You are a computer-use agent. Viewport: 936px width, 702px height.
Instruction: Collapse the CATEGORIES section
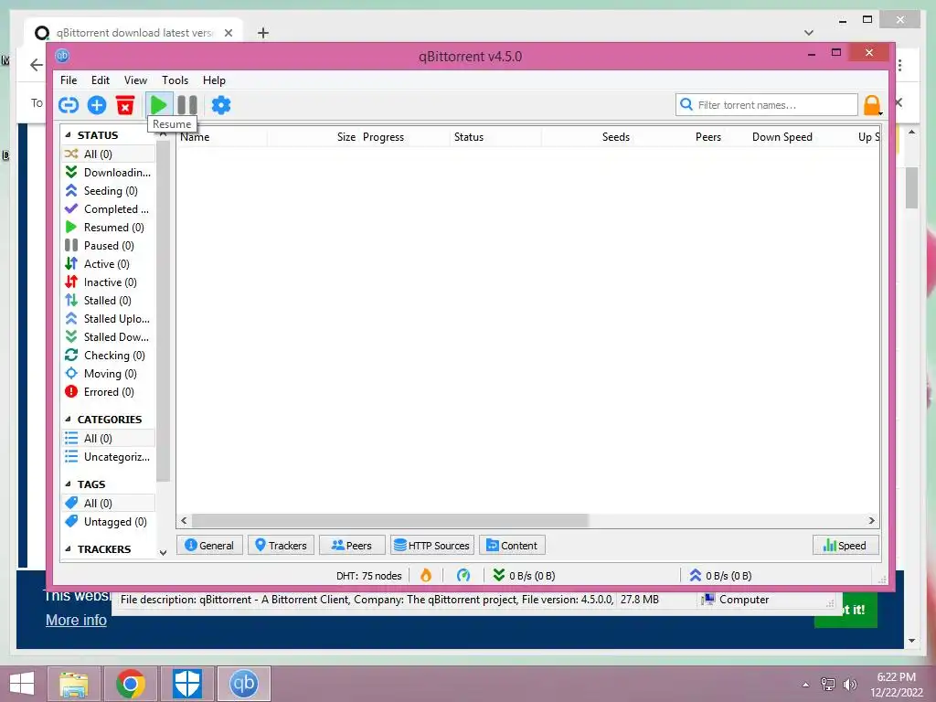coord(68,419)
